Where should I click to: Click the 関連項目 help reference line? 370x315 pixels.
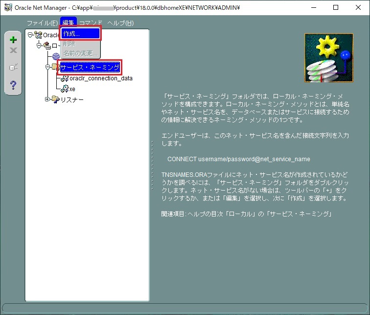[x=246, y=214]
